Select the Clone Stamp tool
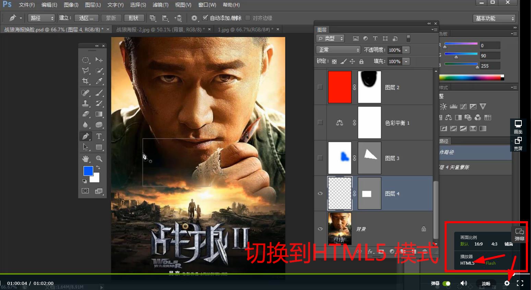Image resolution: width=531 pixels, height=290 pixels. [x=85, y=103]
